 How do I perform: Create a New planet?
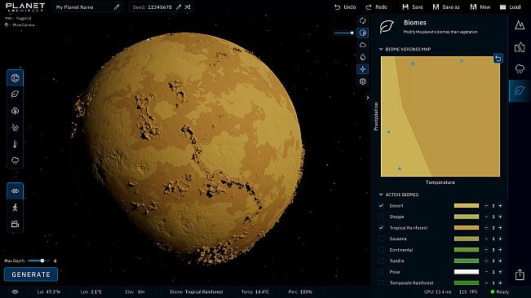(480, 7)
